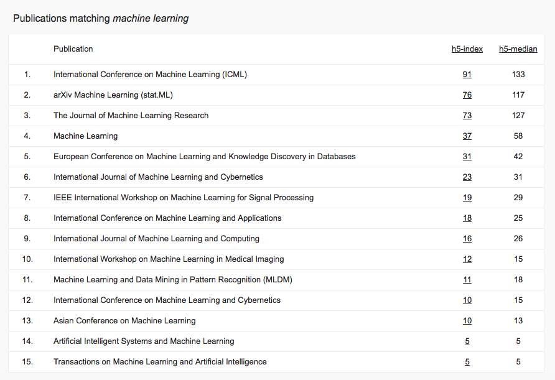Open h5-index 11 for MLDM
Viewport: 555px width, 380px height.
(x=467, y=280)
